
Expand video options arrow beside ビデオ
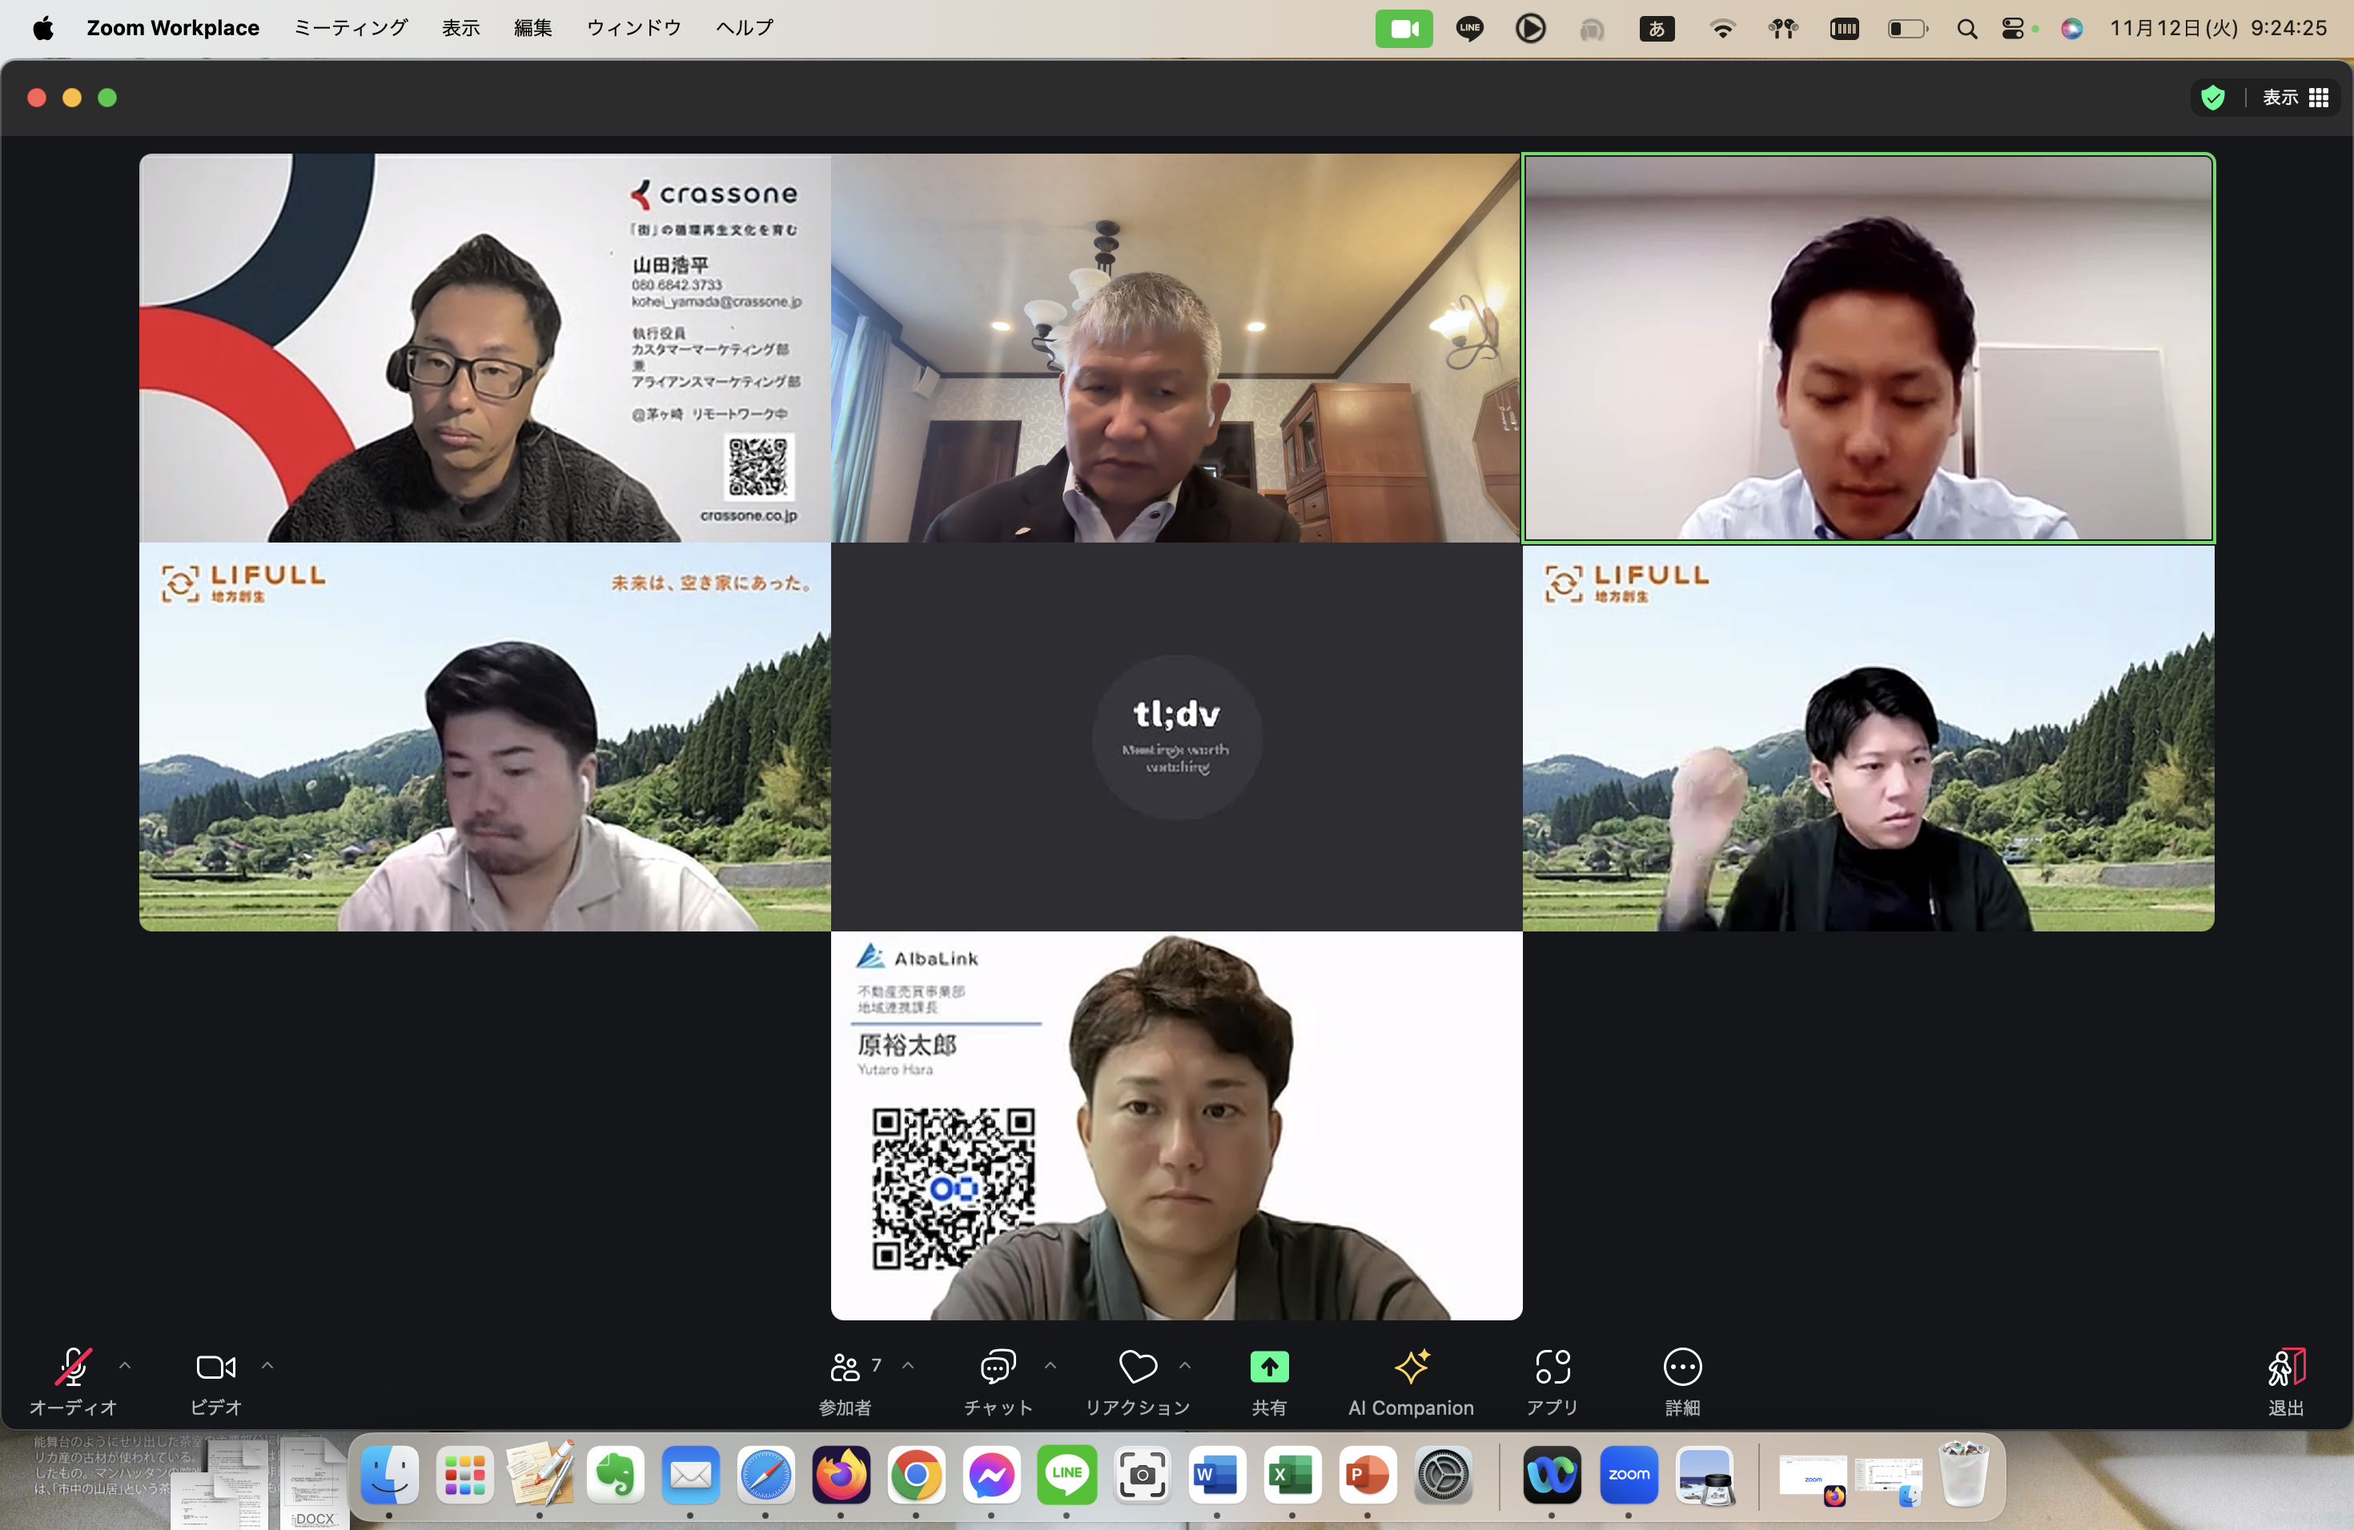tap(267, 1366)
